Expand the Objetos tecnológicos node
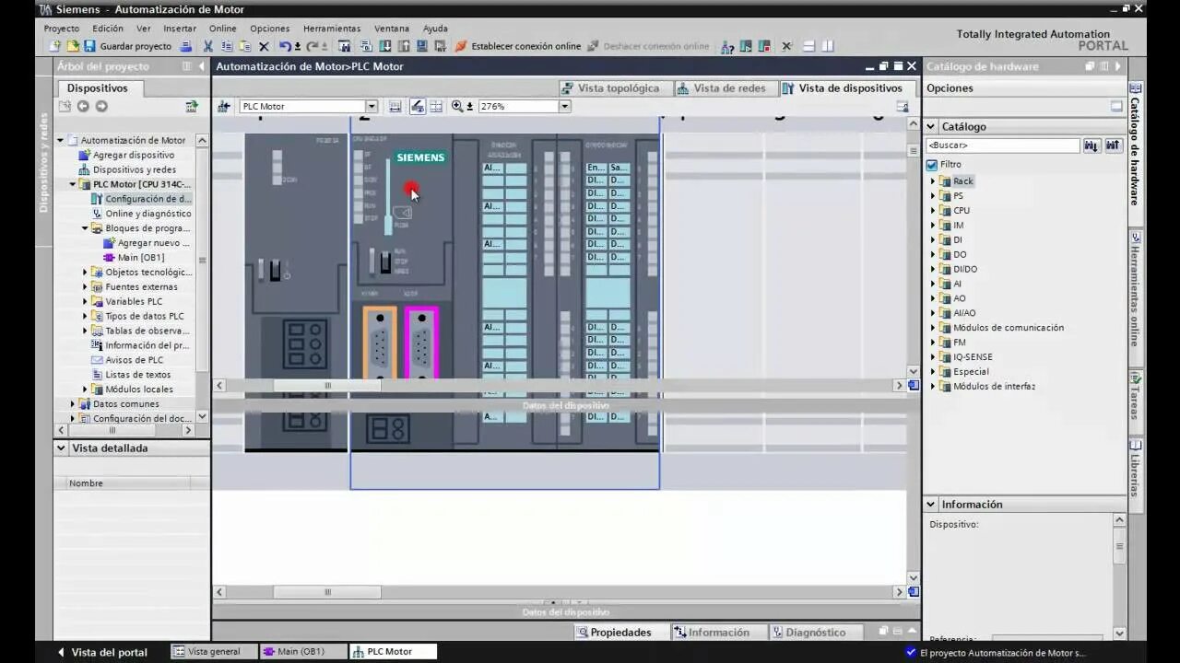 [x=85, y=273]
